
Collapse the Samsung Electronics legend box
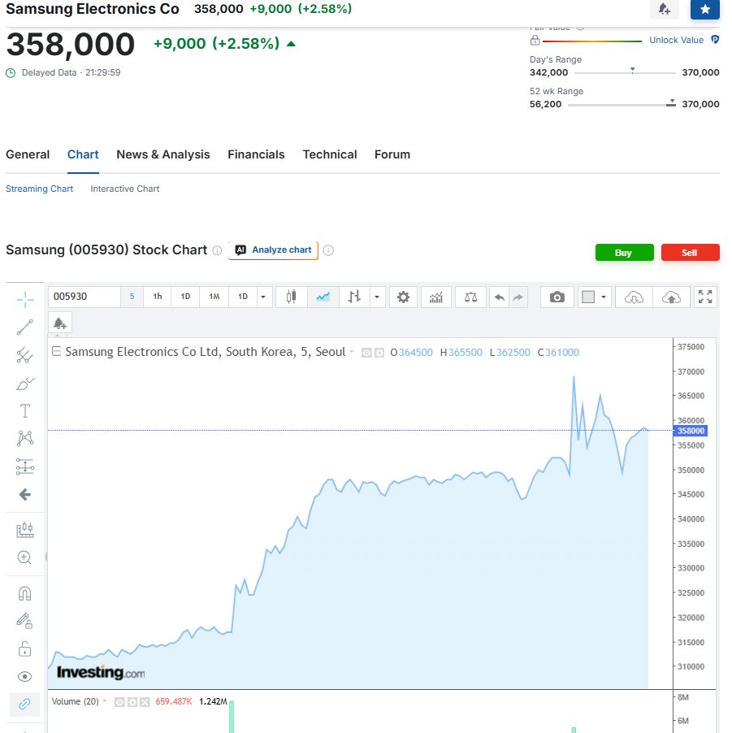coord(56,351)
